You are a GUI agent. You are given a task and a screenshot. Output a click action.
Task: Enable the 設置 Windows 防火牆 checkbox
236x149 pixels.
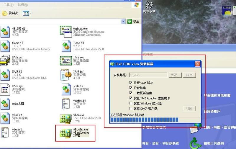tap(130, 103)
